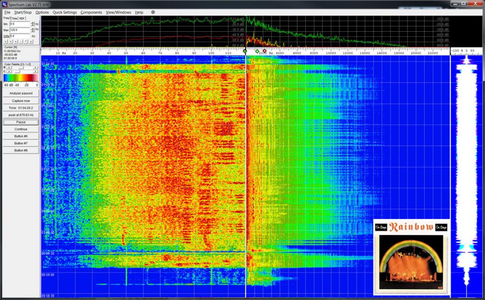The image size is (485, 300).
Task: Click the 00:59:00 time label on waterfall
Action: pos(48,275)
